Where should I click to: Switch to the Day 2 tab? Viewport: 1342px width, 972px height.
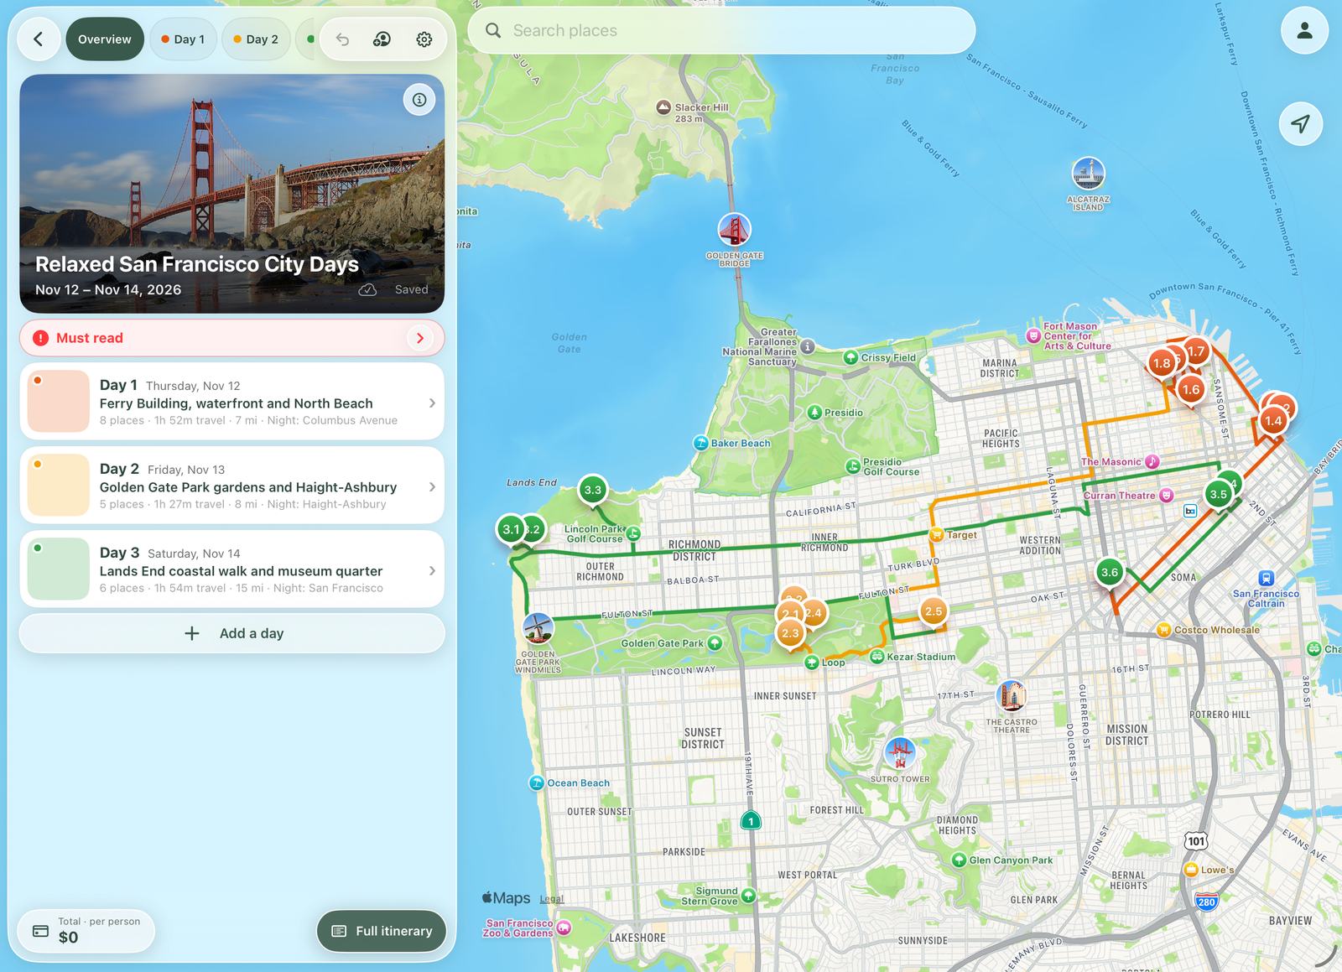[256, 39]
